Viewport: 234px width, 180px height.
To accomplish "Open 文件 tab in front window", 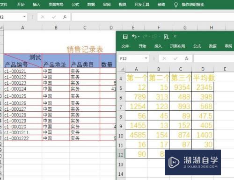I will [125, 46].
